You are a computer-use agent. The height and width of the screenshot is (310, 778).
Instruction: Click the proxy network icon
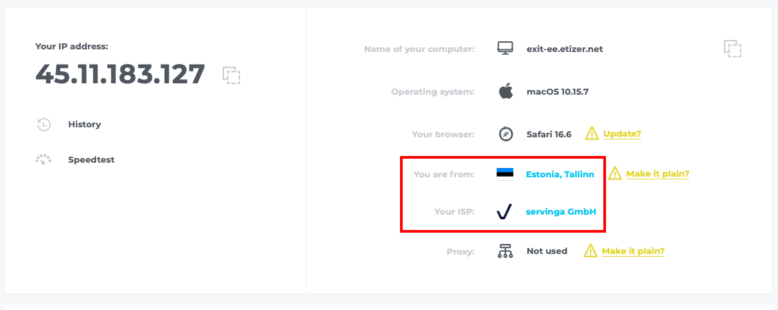[505, 251]
